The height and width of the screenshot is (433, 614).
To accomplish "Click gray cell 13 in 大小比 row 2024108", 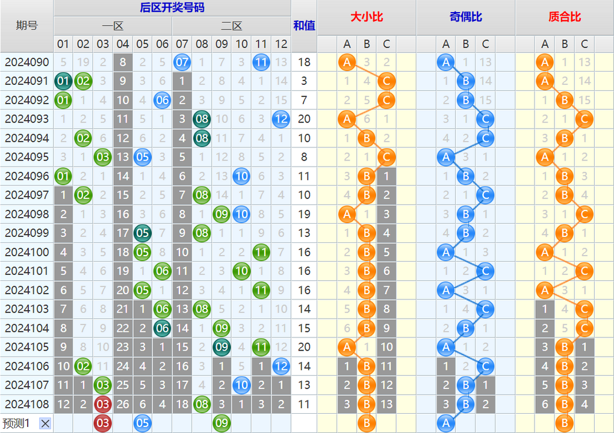I will pyautogui.click(x=386, y=404).
